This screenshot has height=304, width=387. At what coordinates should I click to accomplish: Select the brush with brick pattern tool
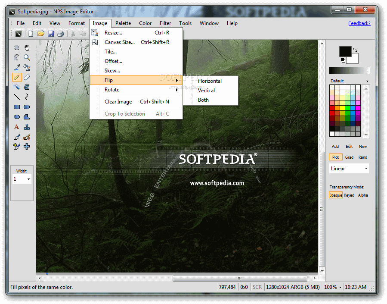click(x=27, y=137)
